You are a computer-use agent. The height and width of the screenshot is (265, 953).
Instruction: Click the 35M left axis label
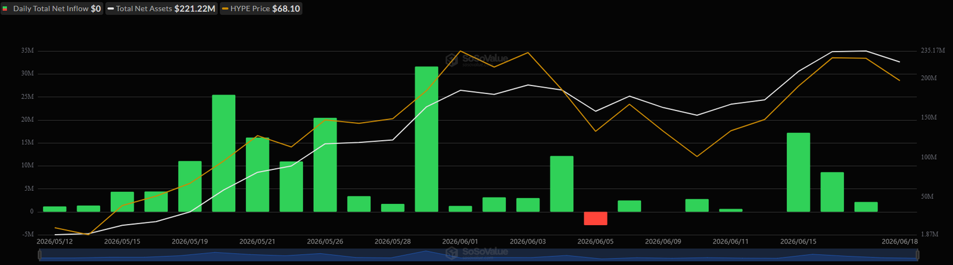pos(27,51)
